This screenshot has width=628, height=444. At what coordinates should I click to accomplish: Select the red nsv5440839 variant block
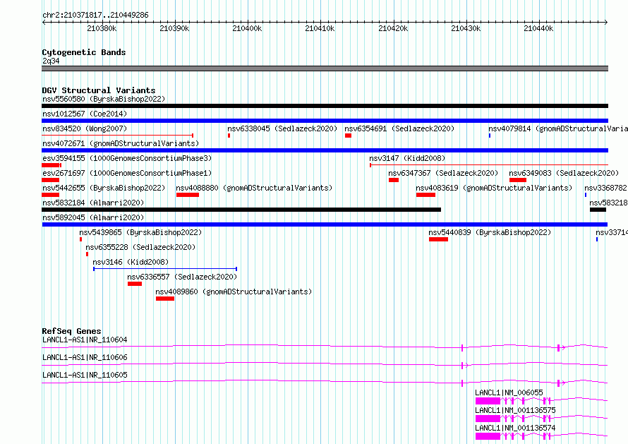click(x=439, y=239)
